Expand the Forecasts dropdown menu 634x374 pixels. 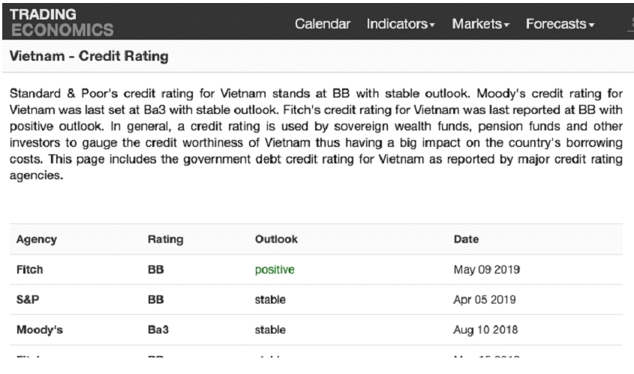coord(560,24)
